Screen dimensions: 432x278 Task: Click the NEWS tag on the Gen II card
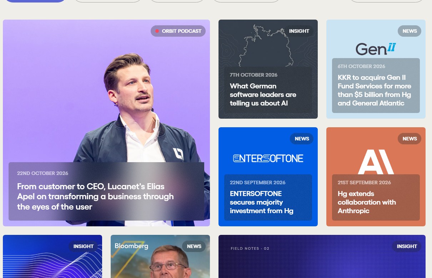[410, 31]
